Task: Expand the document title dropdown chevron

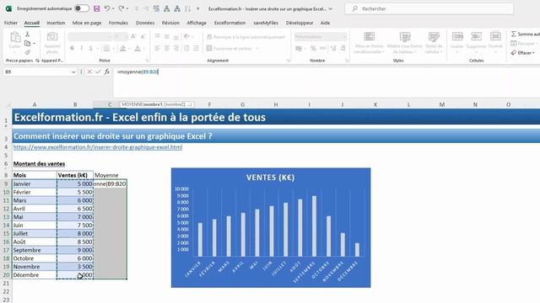Action: click(x=331, y=9)
